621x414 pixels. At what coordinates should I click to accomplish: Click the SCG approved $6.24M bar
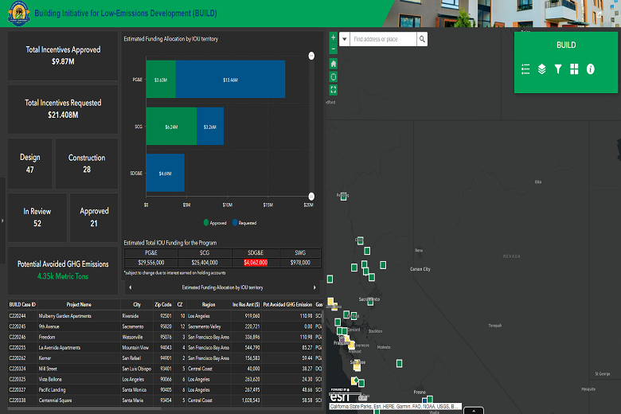tap(171, 126)
